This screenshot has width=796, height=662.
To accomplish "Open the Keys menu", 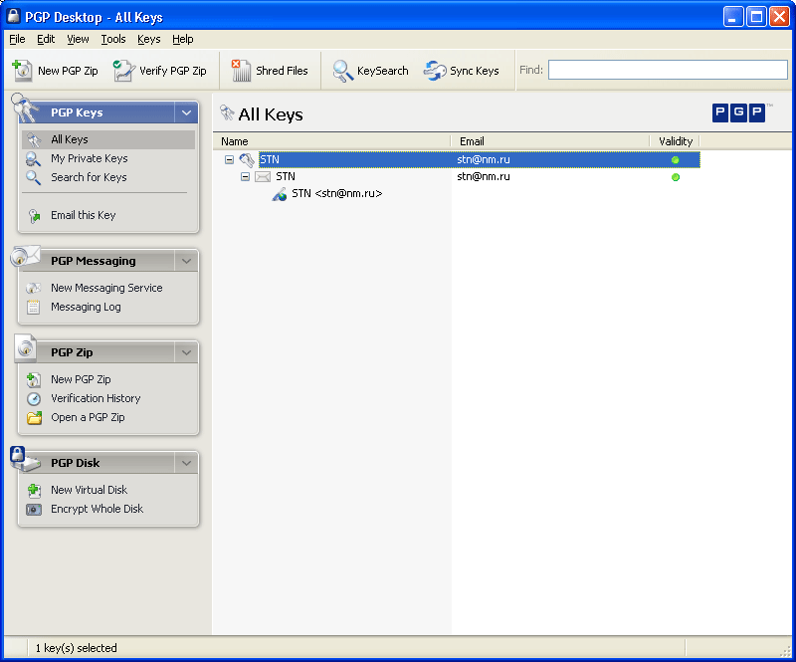I will pyautogui.click(x=148, y=39).
